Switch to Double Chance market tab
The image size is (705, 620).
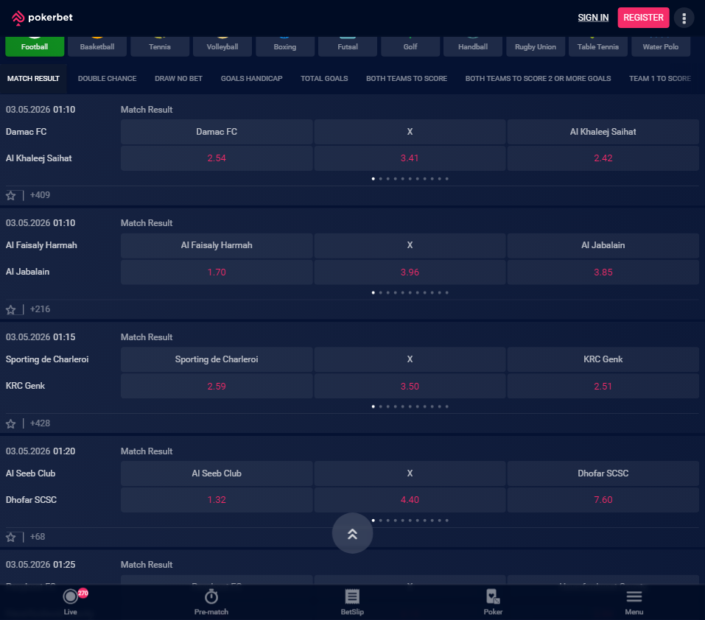point(107,79)
